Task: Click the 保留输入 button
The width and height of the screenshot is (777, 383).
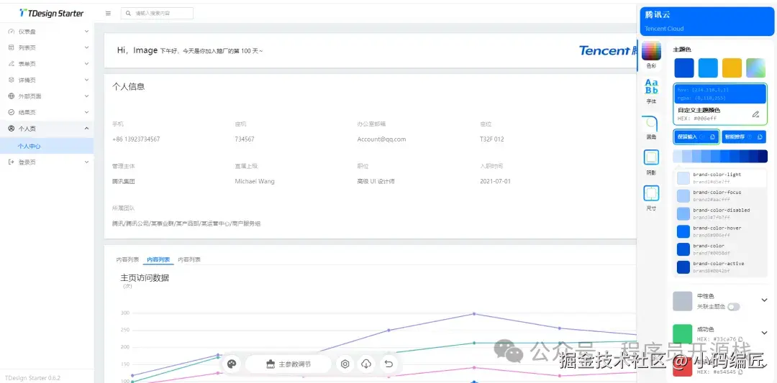Action: click(696, 137)
